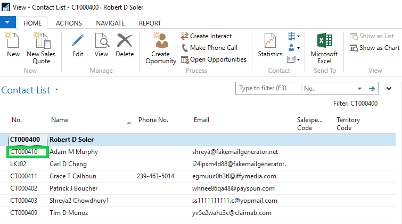This screenshot has width=402, height=224.
Task: Open the person icon dropdown in Contact group
Action: (x=294, y=48)
